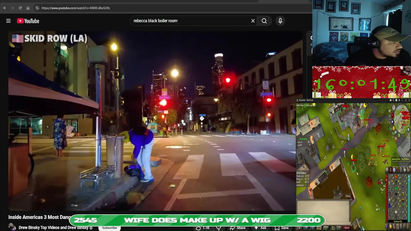Activate the special attack orb
Image resolution: width=411 pixels, height=231 pixels.
(396, 133)
